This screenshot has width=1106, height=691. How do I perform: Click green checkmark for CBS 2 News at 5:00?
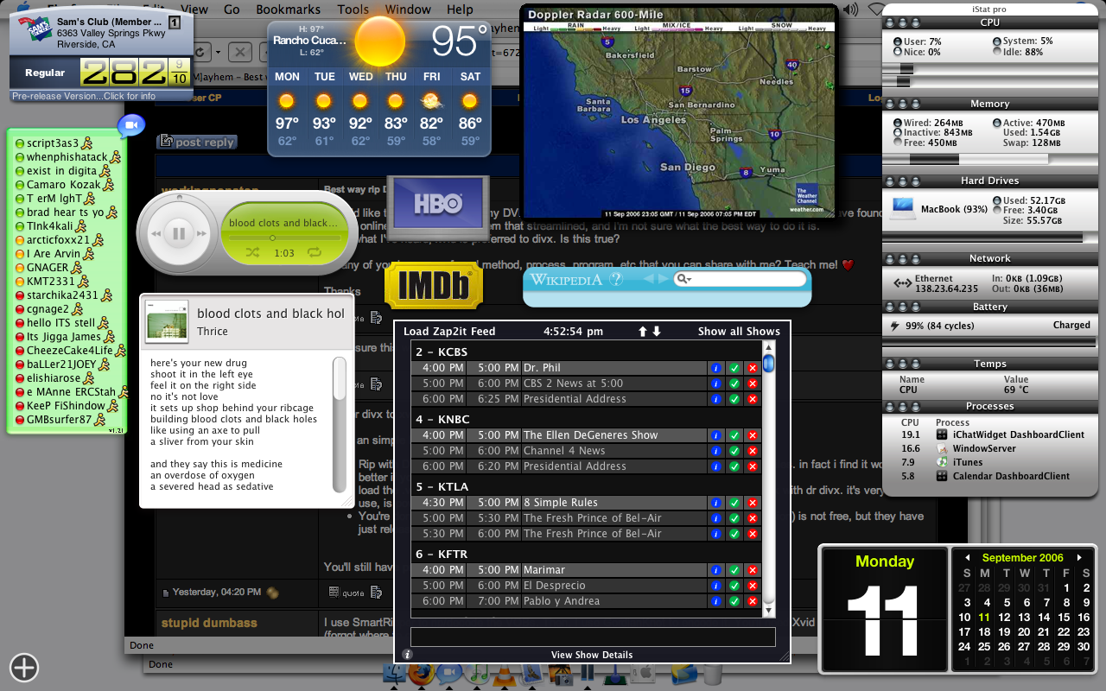(734, 384)
